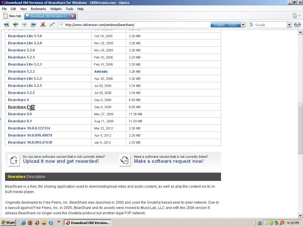
Task: Click the page icon in the address bar
Action: click(61, 24)
